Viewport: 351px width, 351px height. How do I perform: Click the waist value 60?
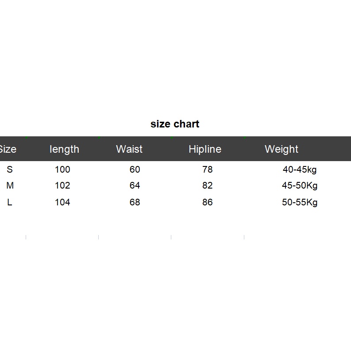[x=135, y=170]
